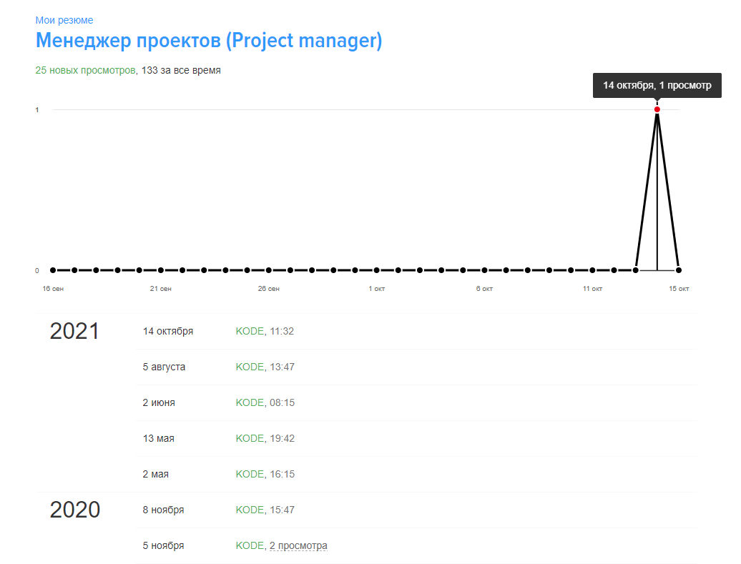This screenshot has width=741, height=564.
Task: Click the zero-value point just before the peak
Action: (636, 270)
